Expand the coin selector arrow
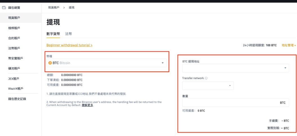 coord(163,63)
